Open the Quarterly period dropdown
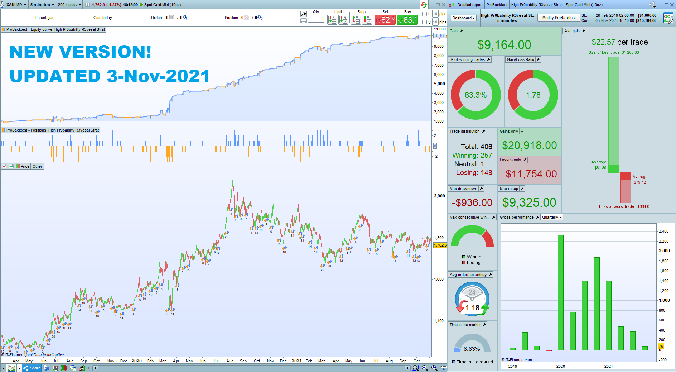The width and height of the screenshot is (676, 372). (x=552, y=217)
